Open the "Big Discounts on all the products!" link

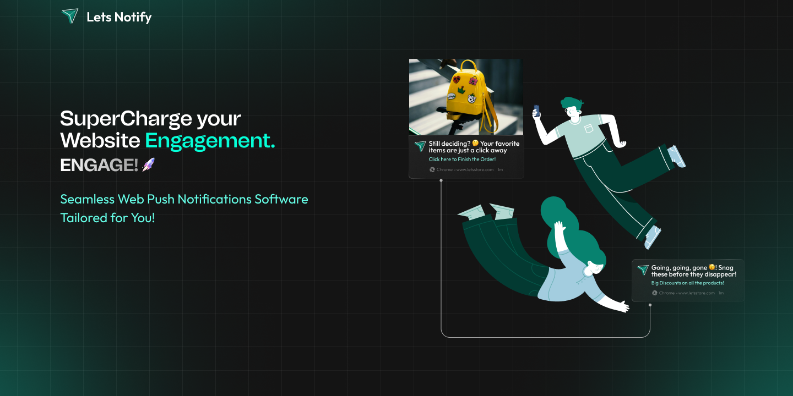pyautogui.click(x=687, y=283)
